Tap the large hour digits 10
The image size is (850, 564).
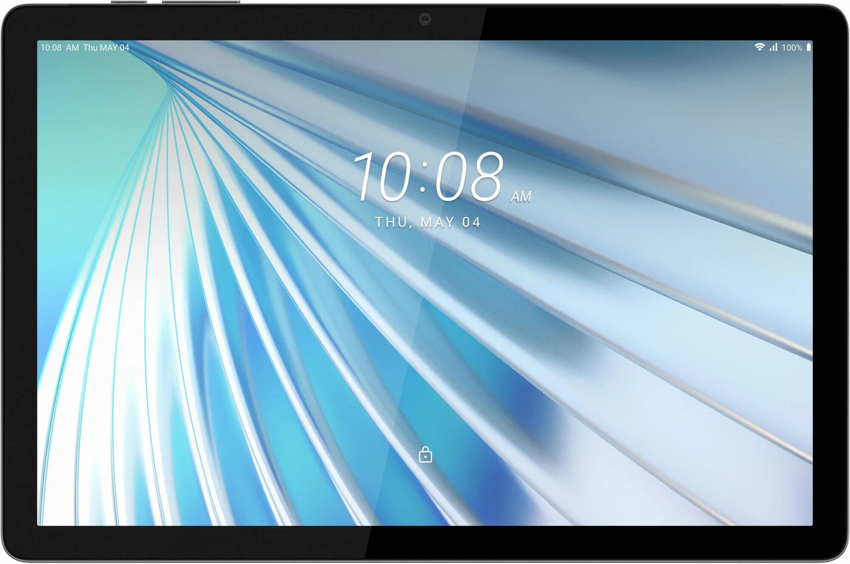382,177
